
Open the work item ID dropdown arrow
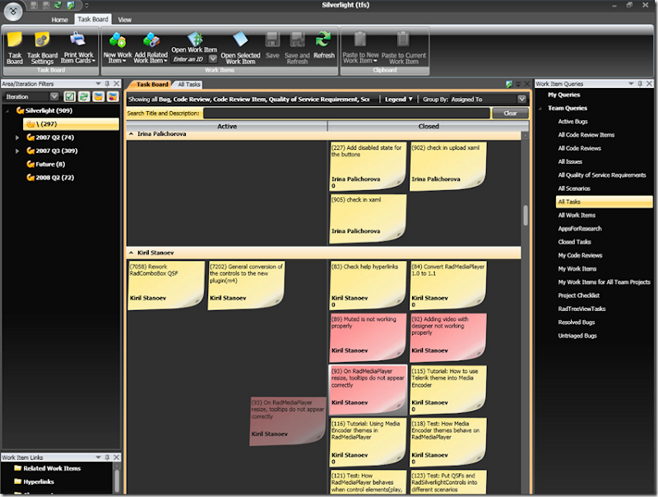coord(213,59)
